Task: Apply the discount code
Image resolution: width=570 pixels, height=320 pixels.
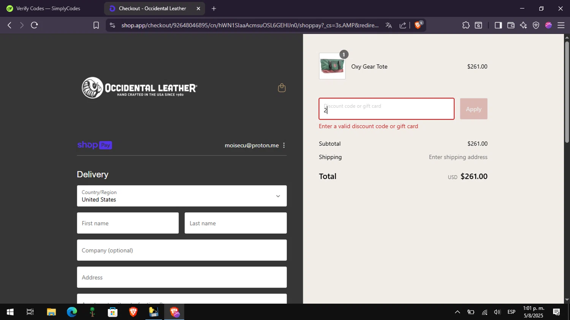Action: pos(473,109)
